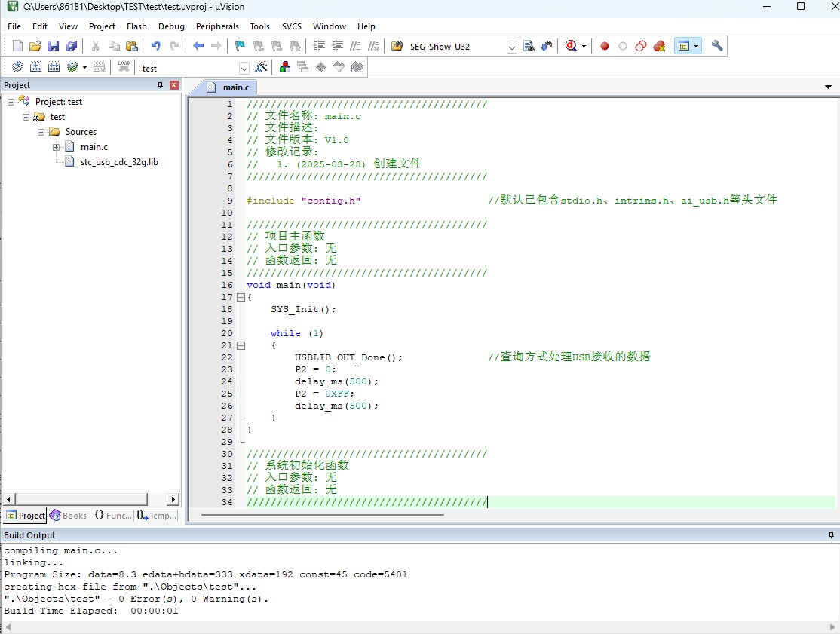This screenshot has height=634, width=840.
Task: Open the Manage Run-Time Environment icon
Action: pyautogui.click(x=321, y=67)
